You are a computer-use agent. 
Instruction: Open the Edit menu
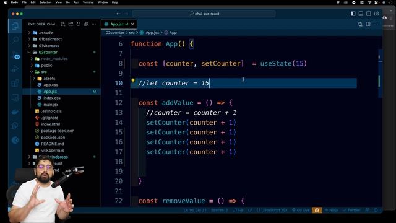click(x=33, y=2)
